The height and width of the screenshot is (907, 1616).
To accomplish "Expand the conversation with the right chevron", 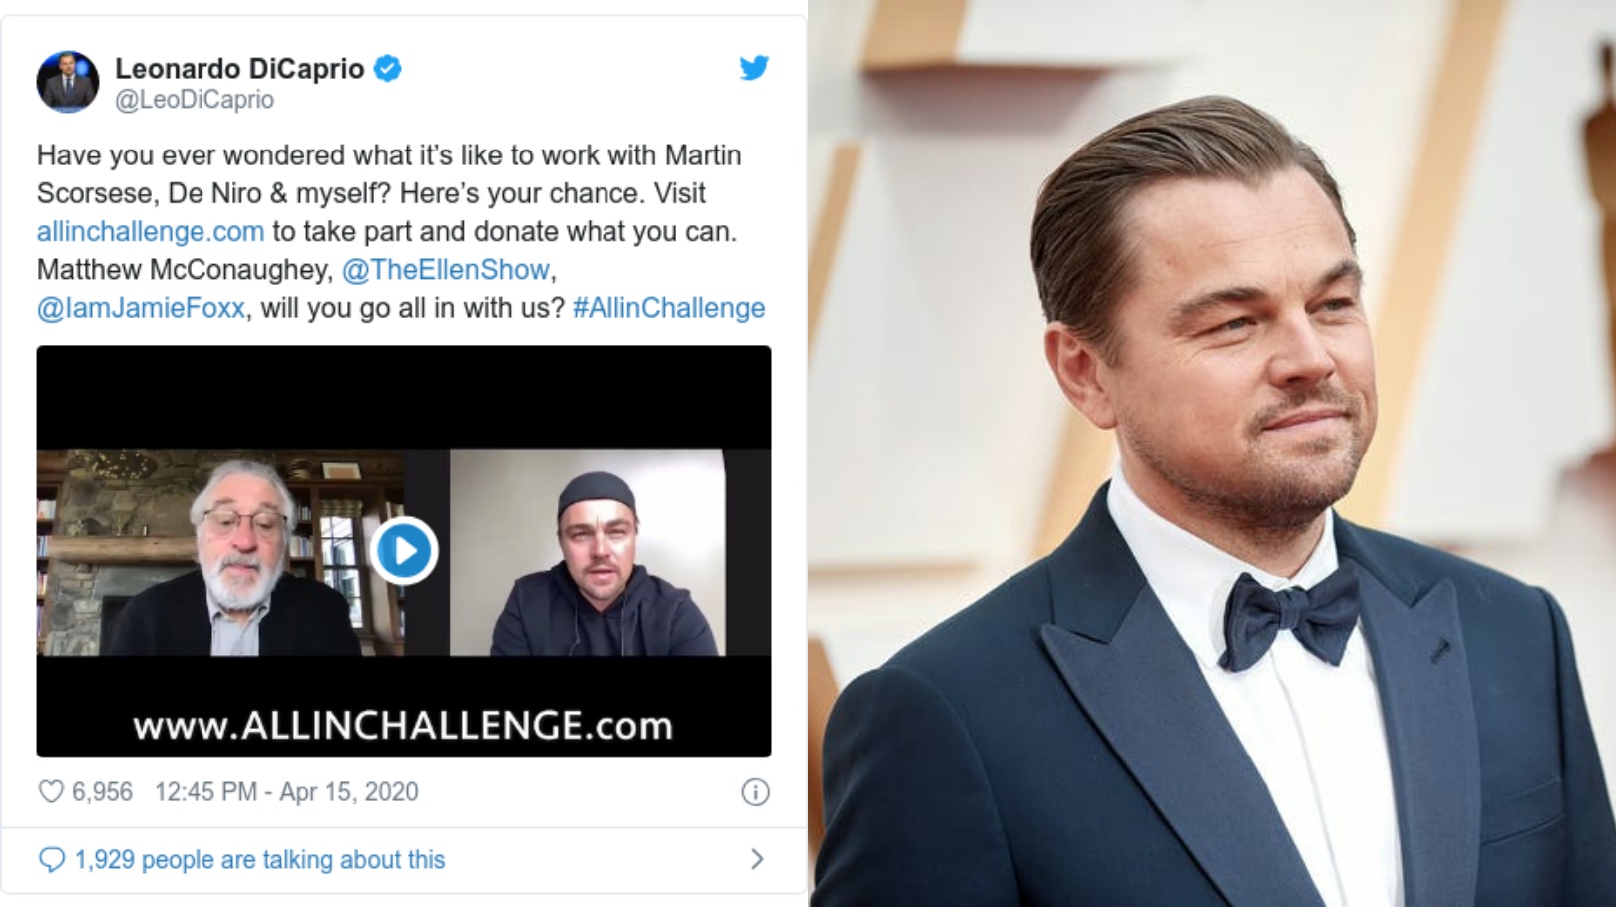I will click(x=757, y=859).
